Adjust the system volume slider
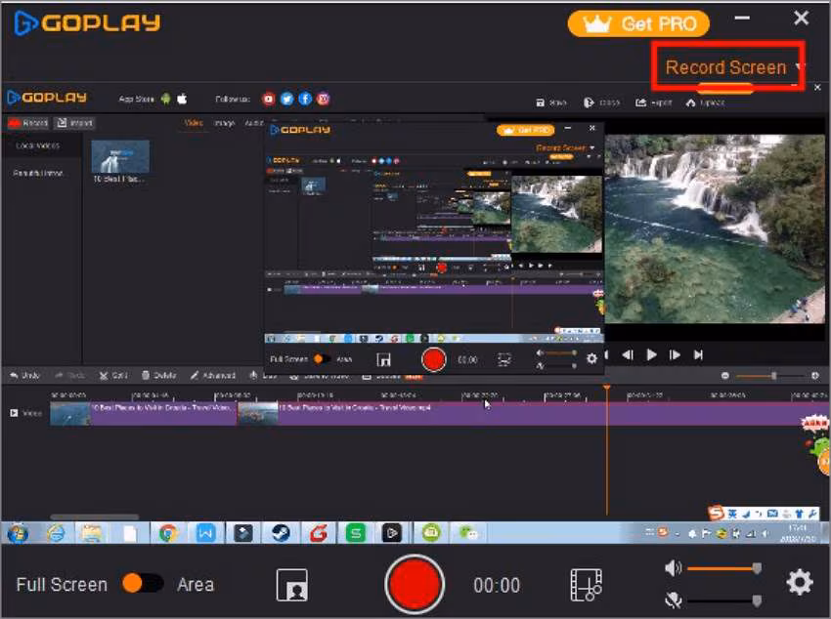The width and height of the screenshot is (831, 619). (724, 569)
